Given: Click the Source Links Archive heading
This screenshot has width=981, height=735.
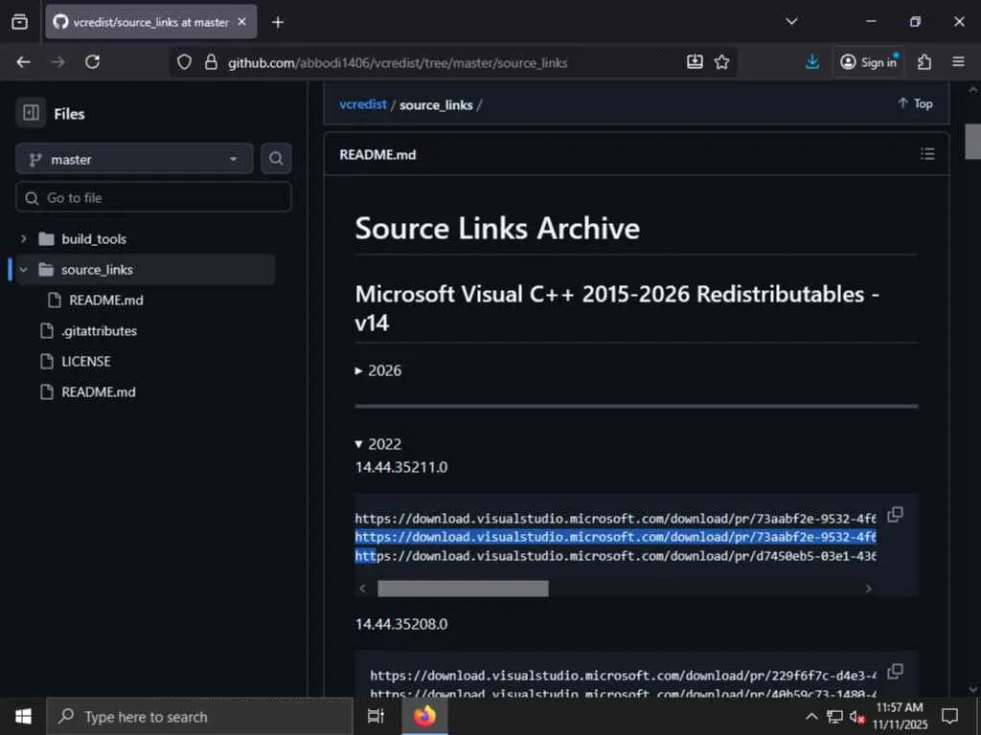Looking at the screenshot, I should pos(497,228).
